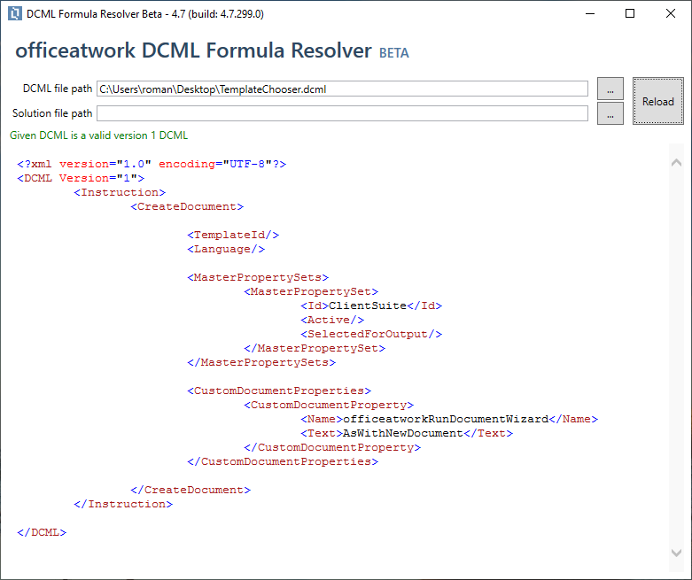692x580 pixels.
Task: Click the closing Instruction tag
Action: pos(123,504)
